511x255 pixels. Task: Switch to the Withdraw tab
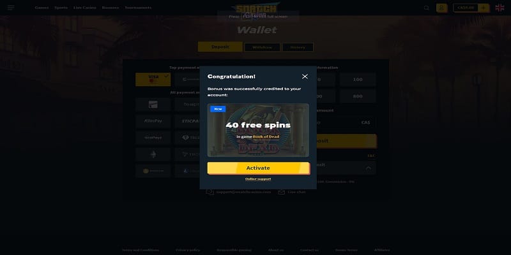click(x=263, y=47)
